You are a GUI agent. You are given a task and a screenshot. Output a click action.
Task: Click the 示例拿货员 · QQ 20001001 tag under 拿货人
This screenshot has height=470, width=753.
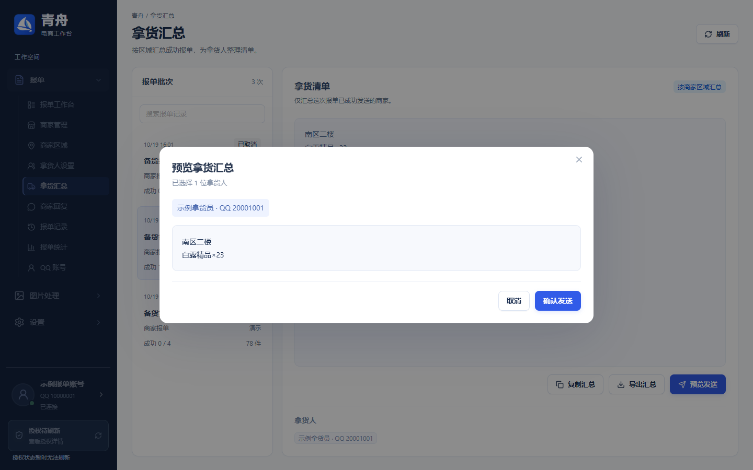[336, 438]
